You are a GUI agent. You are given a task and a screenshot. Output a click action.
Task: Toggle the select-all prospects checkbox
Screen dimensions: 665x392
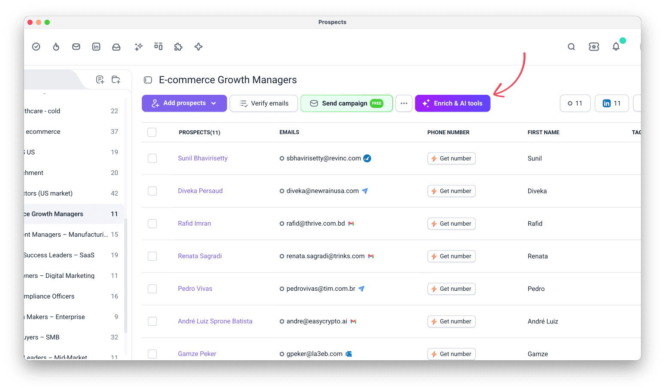152,132
